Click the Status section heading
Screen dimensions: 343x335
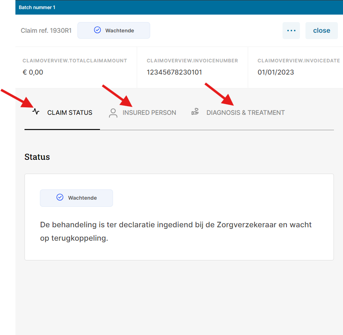[37, 157]
